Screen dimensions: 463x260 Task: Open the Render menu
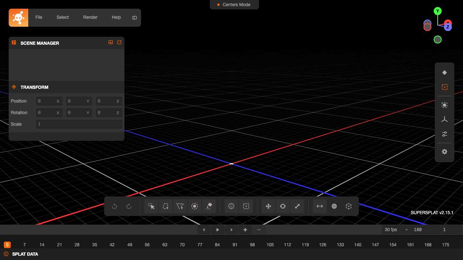tap(90, 17)
